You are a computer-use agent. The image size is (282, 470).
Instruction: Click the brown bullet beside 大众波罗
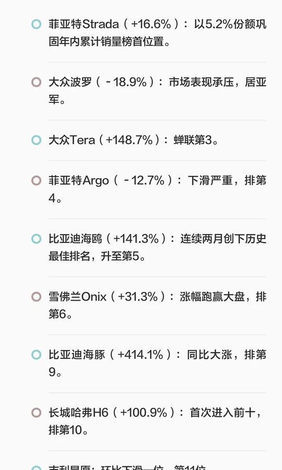click(x=36, y=82)
